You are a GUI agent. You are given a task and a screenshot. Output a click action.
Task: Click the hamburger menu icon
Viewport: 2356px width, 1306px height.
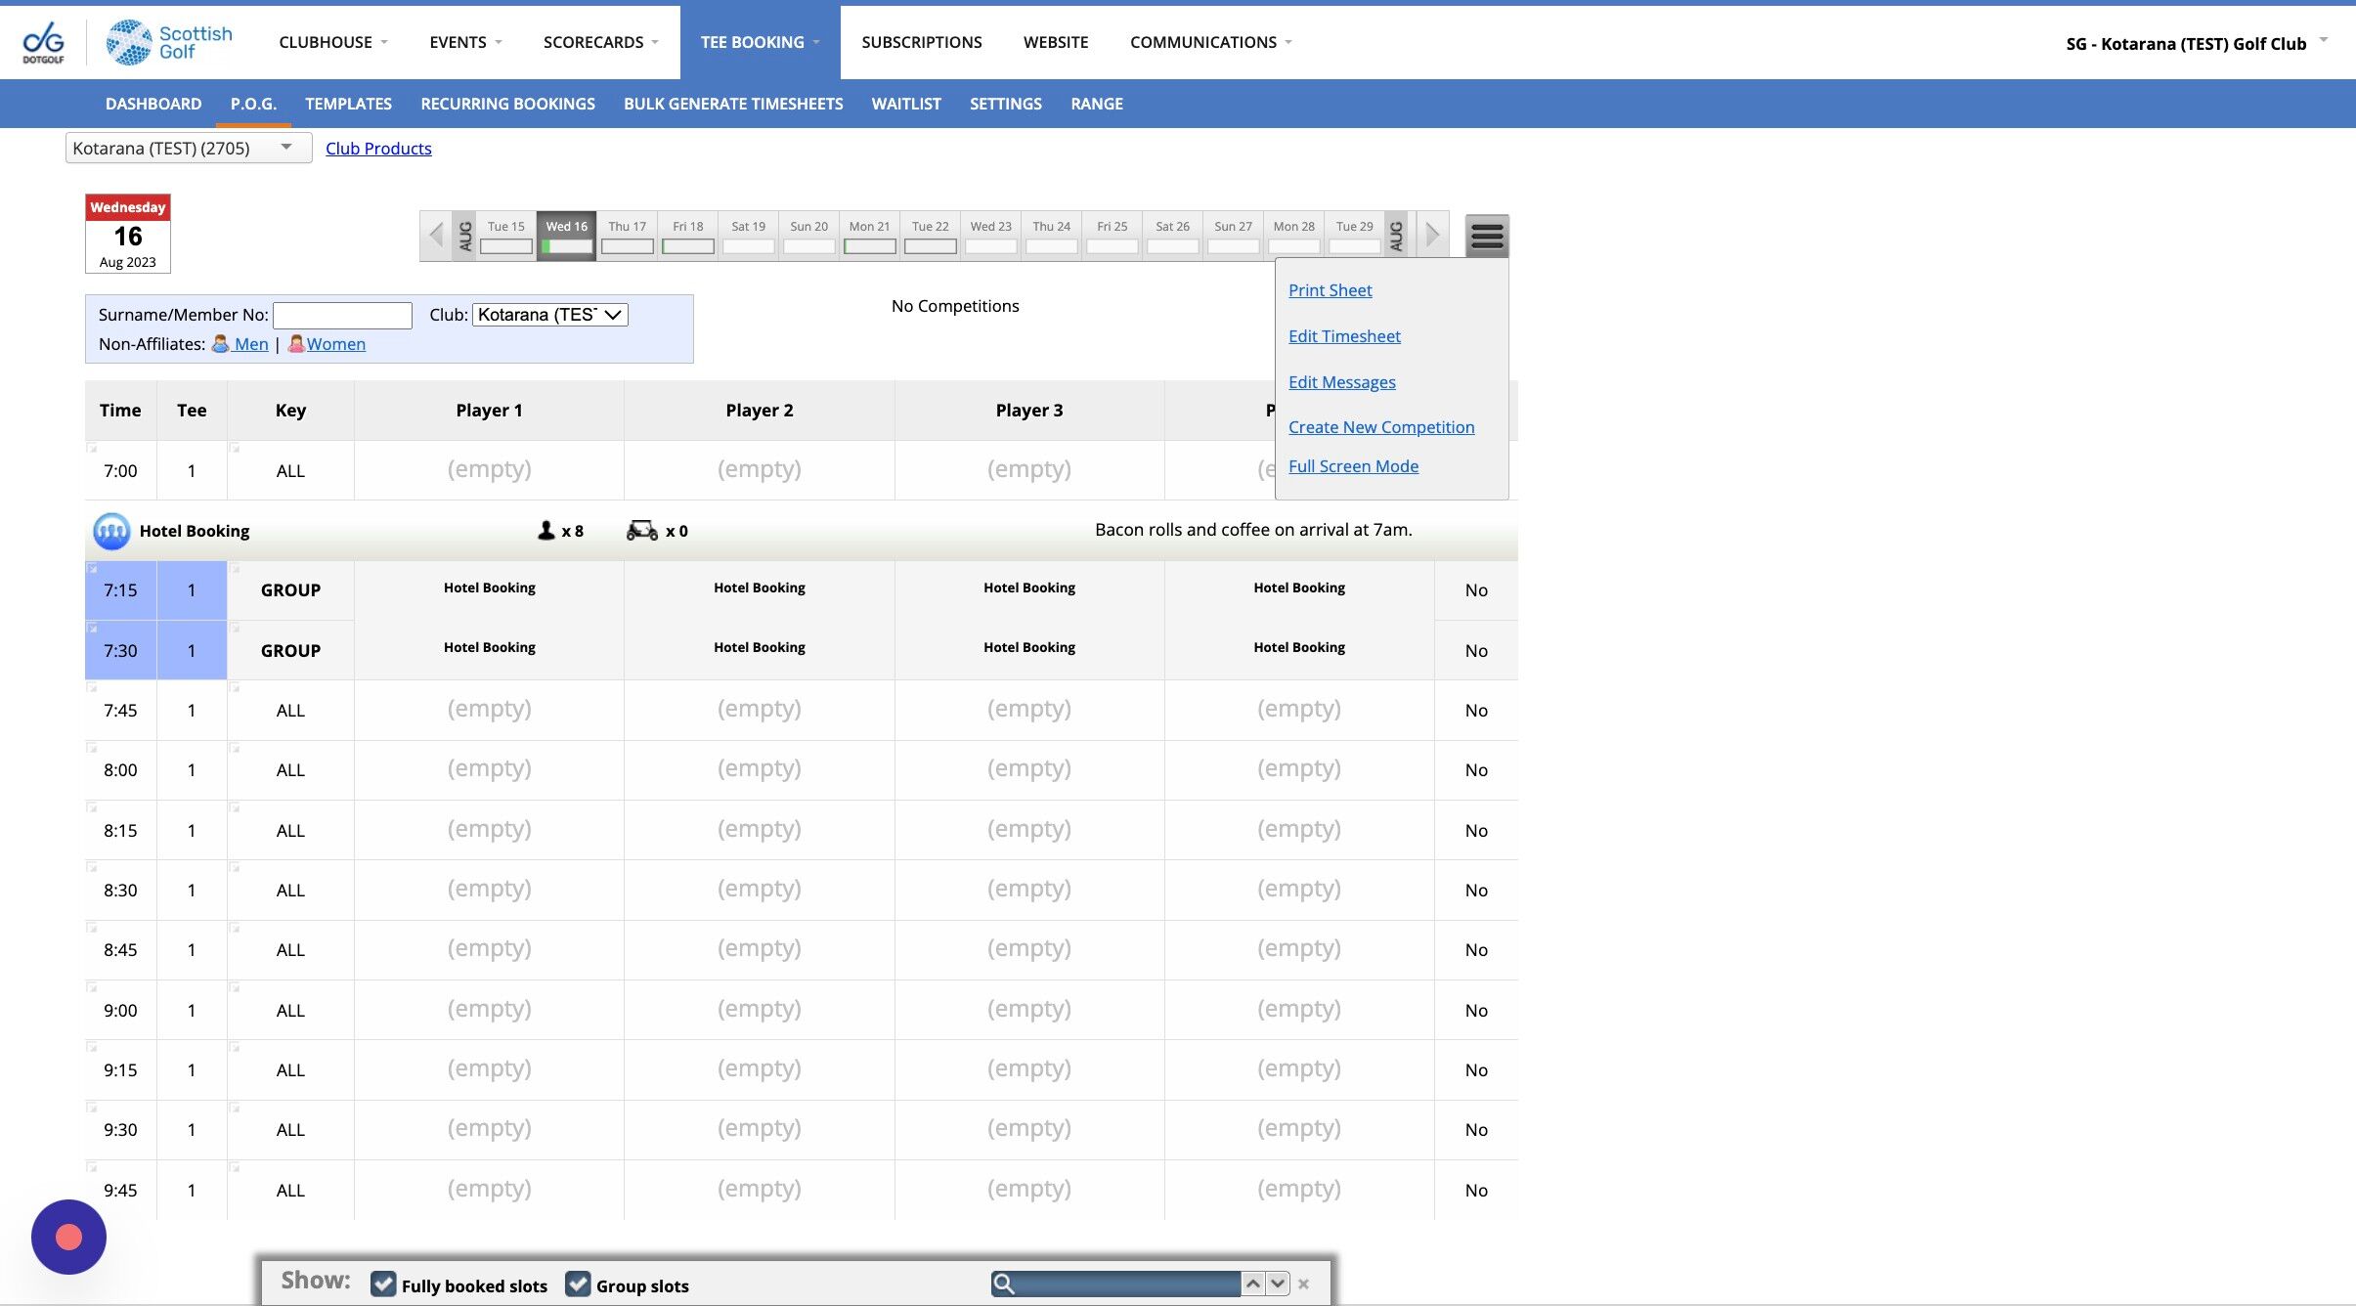[x=1486, y=236]
